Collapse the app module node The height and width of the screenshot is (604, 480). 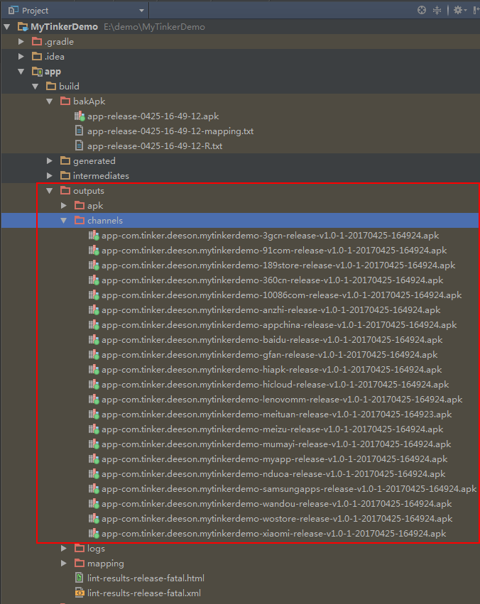coord(21,72)
